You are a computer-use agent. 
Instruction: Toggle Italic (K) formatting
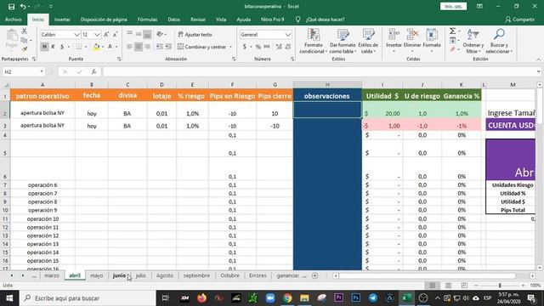[53, 47]
